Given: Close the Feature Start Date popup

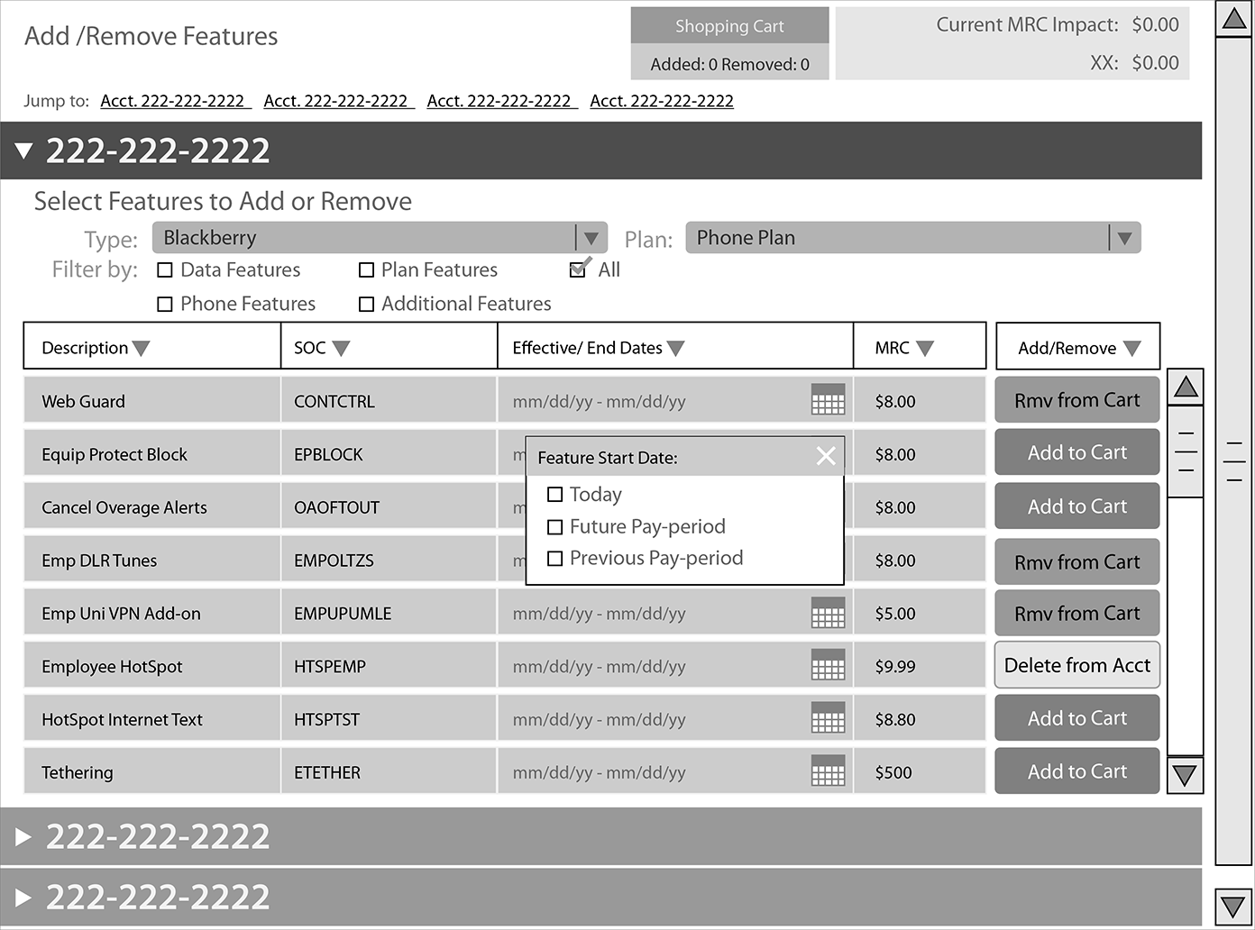Looking at the screenshot, I should (x=825, y=456).
